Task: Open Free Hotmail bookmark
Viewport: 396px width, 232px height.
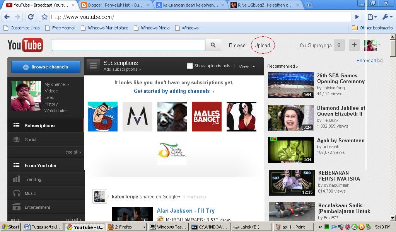Action: pyautogui.click(x=60, y=28)
